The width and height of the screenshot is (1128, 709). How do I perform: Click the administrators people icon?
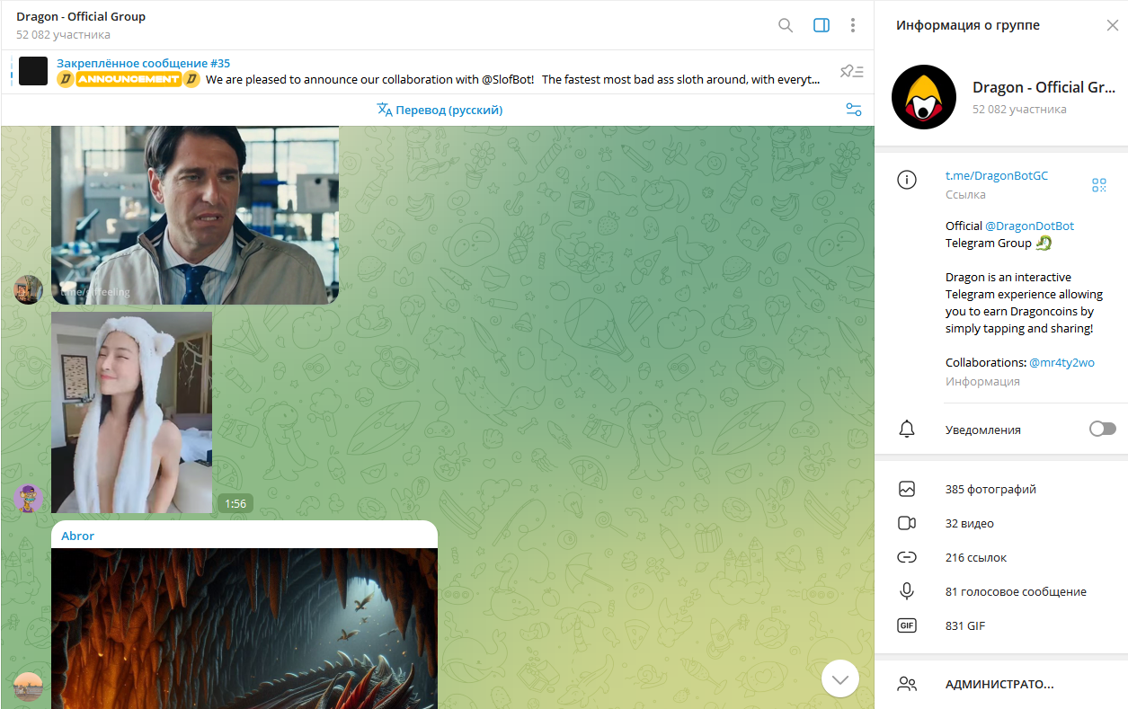907,685
